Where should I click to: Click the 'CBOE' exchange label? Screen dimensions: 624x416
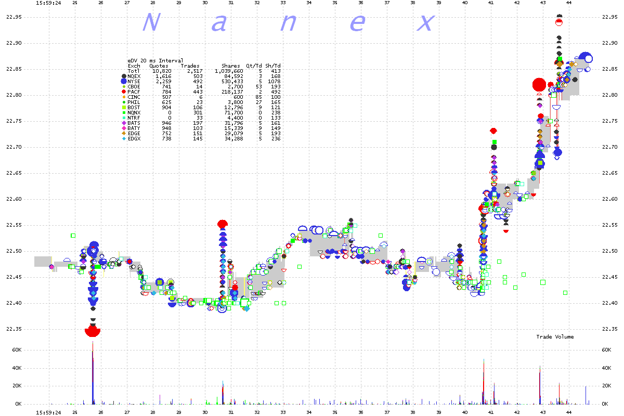[134, 86]
